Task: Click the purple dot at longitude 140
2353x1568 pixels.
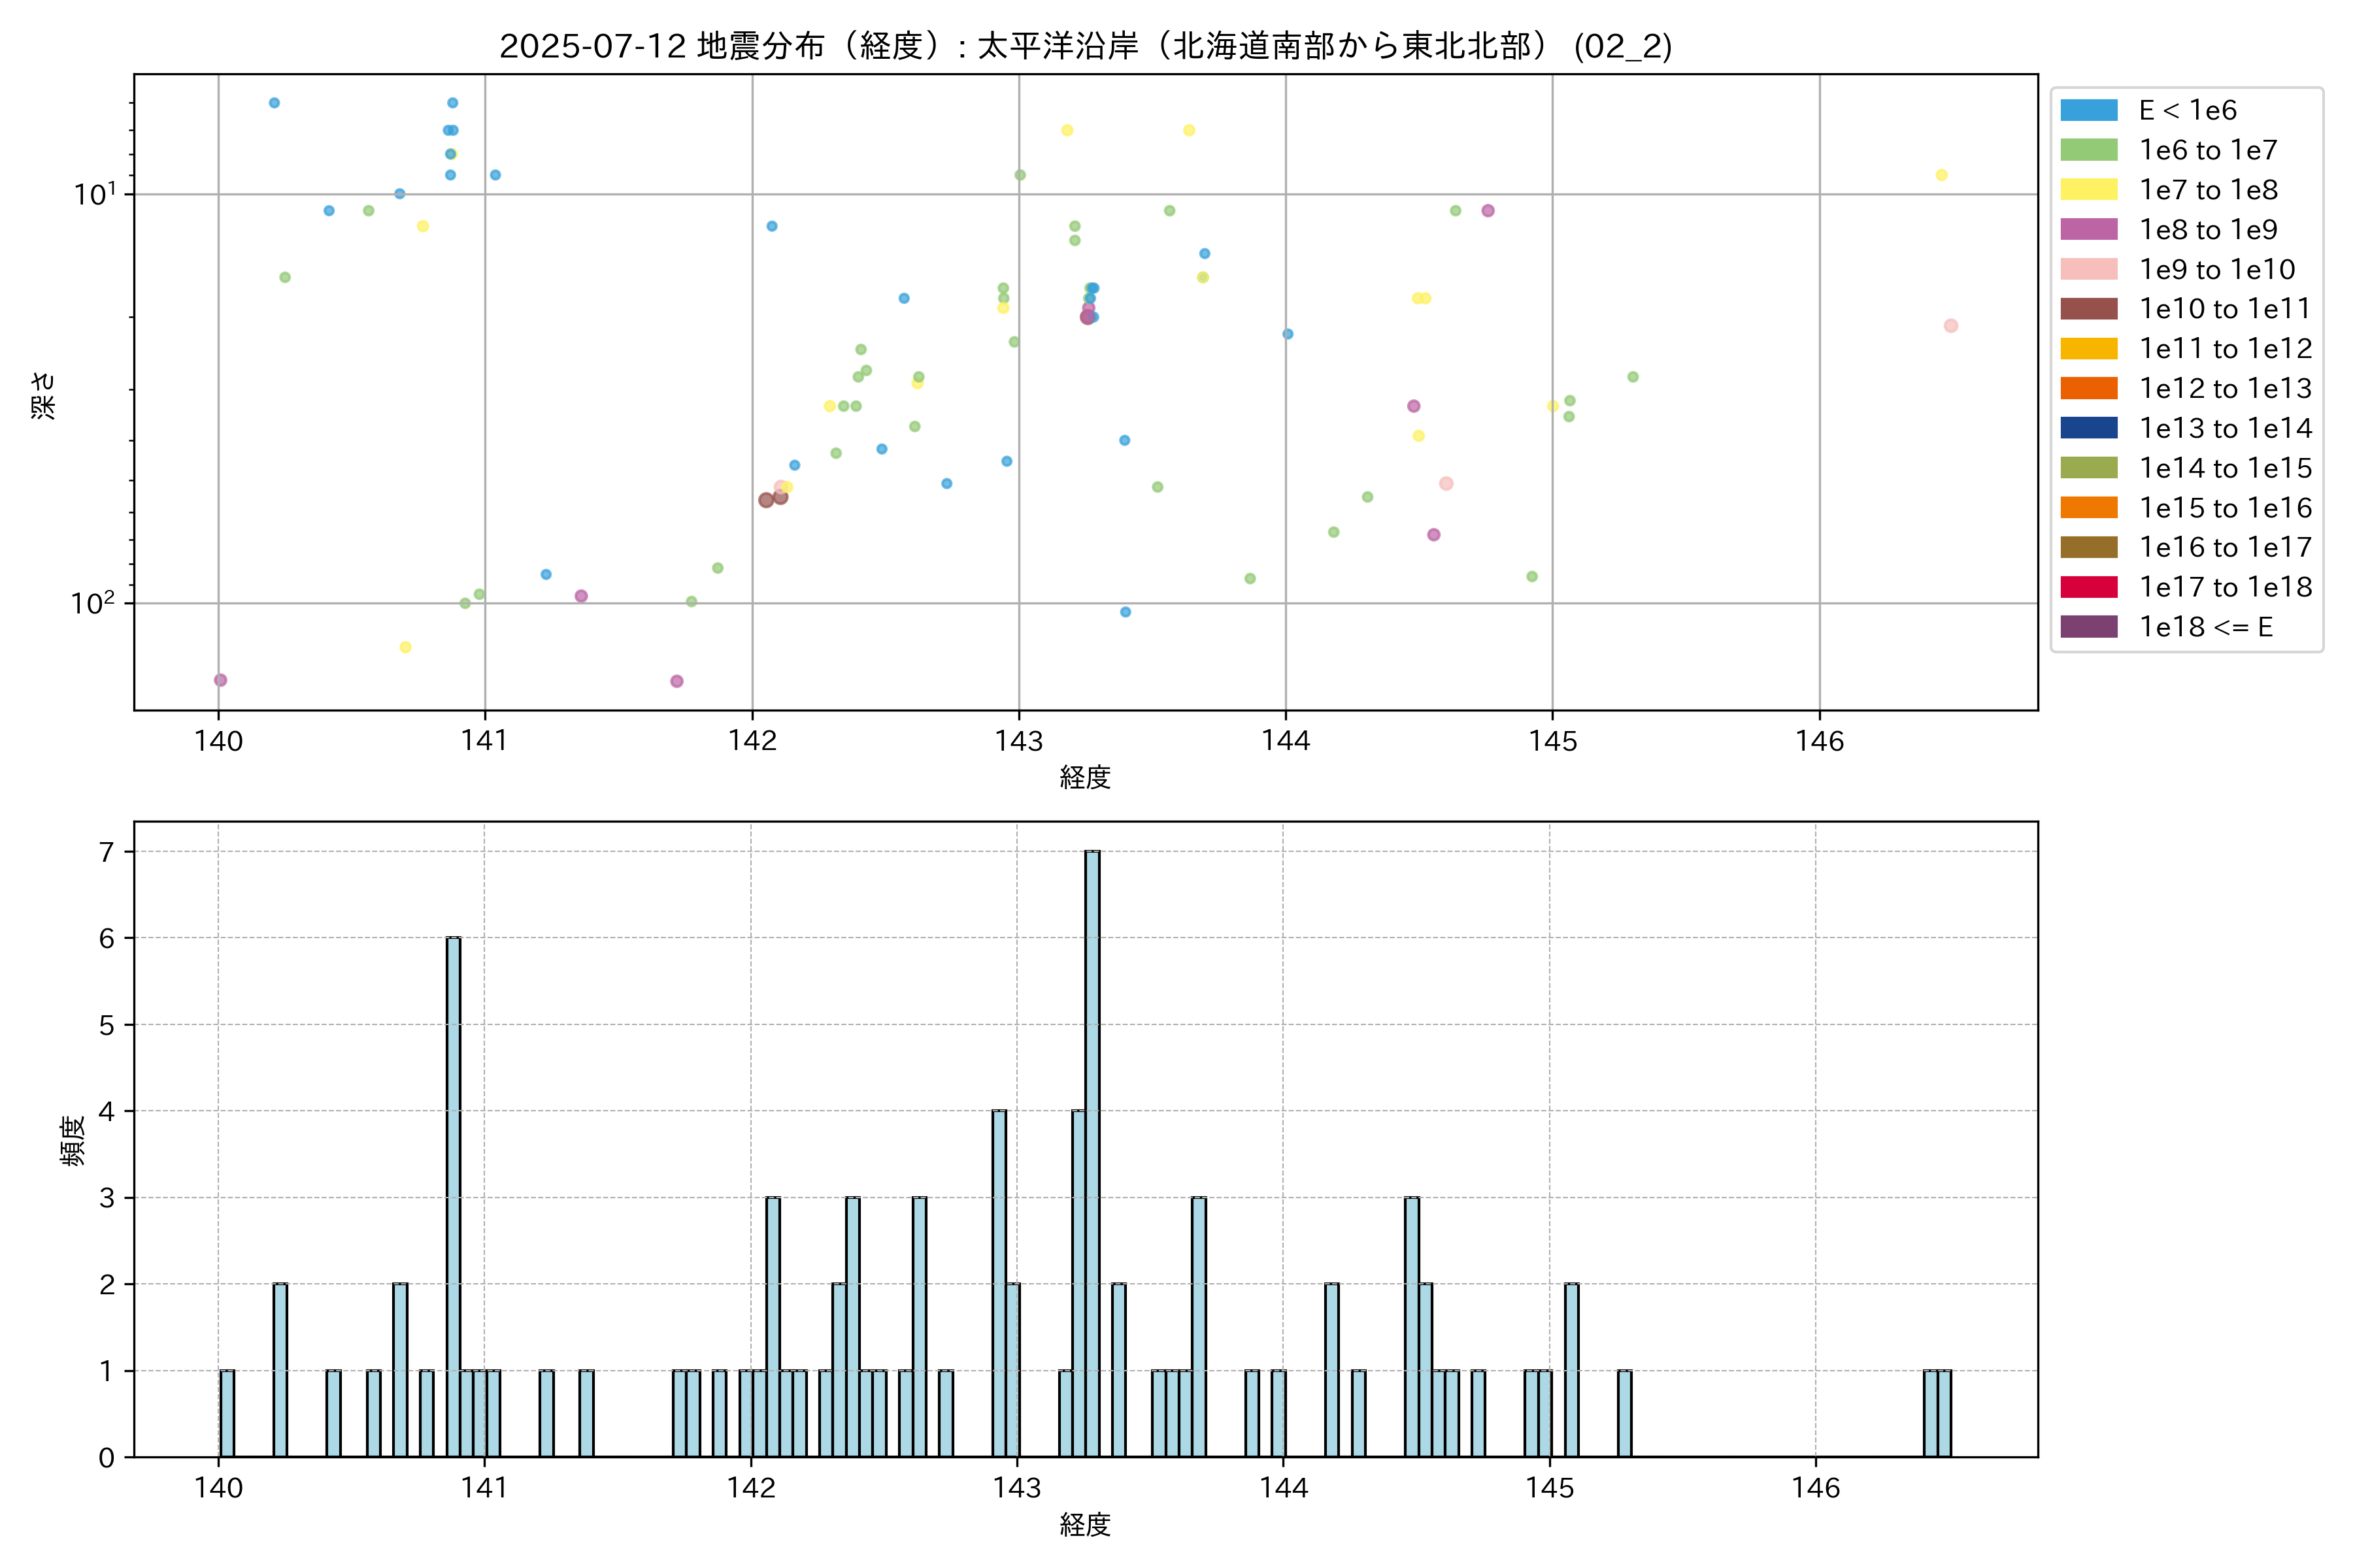Action: pyautogui.click(x=220, y=680)
